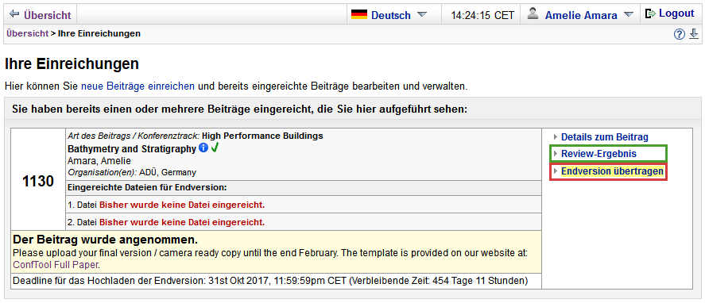Click the Logout text link
705x303 pixels.
pyautogui.click(x=676, y=13)
